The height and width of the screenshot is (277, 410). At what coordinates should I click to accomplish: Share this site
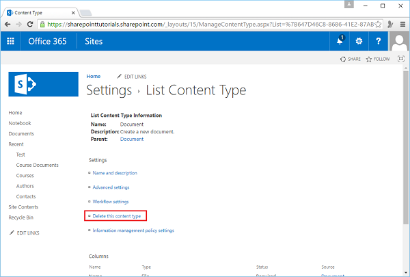coord(351,60)
